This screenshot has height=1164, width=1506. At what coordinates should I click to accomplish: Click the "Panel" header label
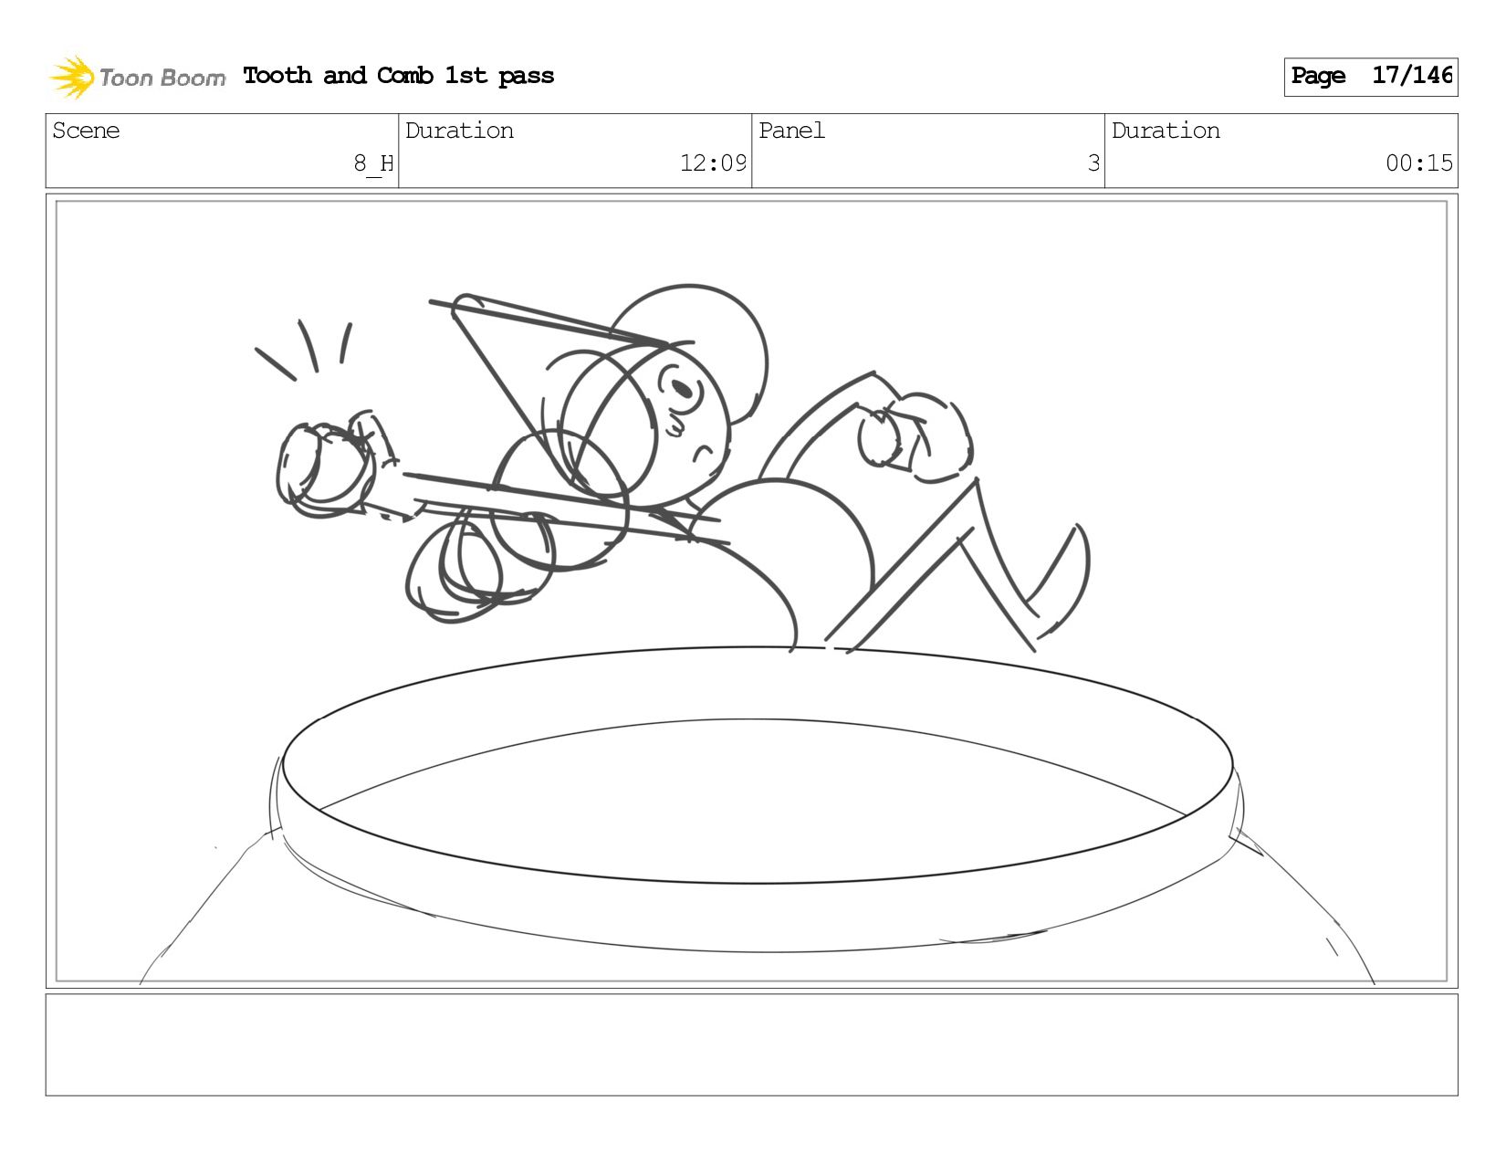tap(791, 131)
